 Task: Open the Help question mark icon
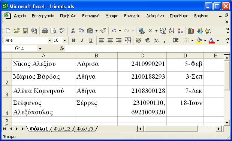pyautogui.click(x=208, y=31)
